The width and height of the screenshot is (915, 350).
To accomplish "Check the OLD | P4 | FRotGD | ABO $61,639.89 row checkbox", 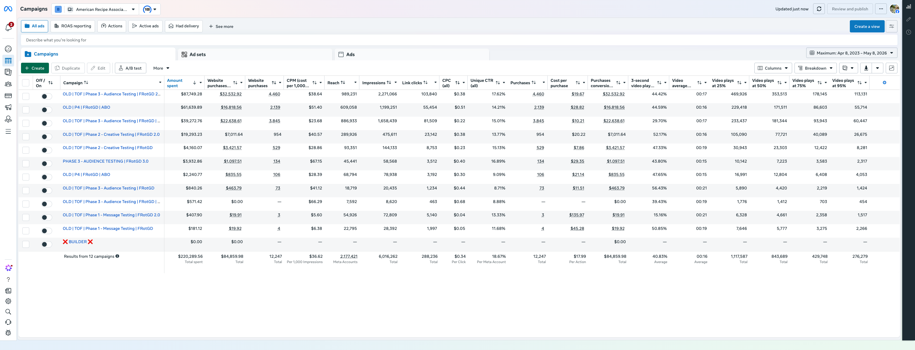I will (x=26, y=110).
